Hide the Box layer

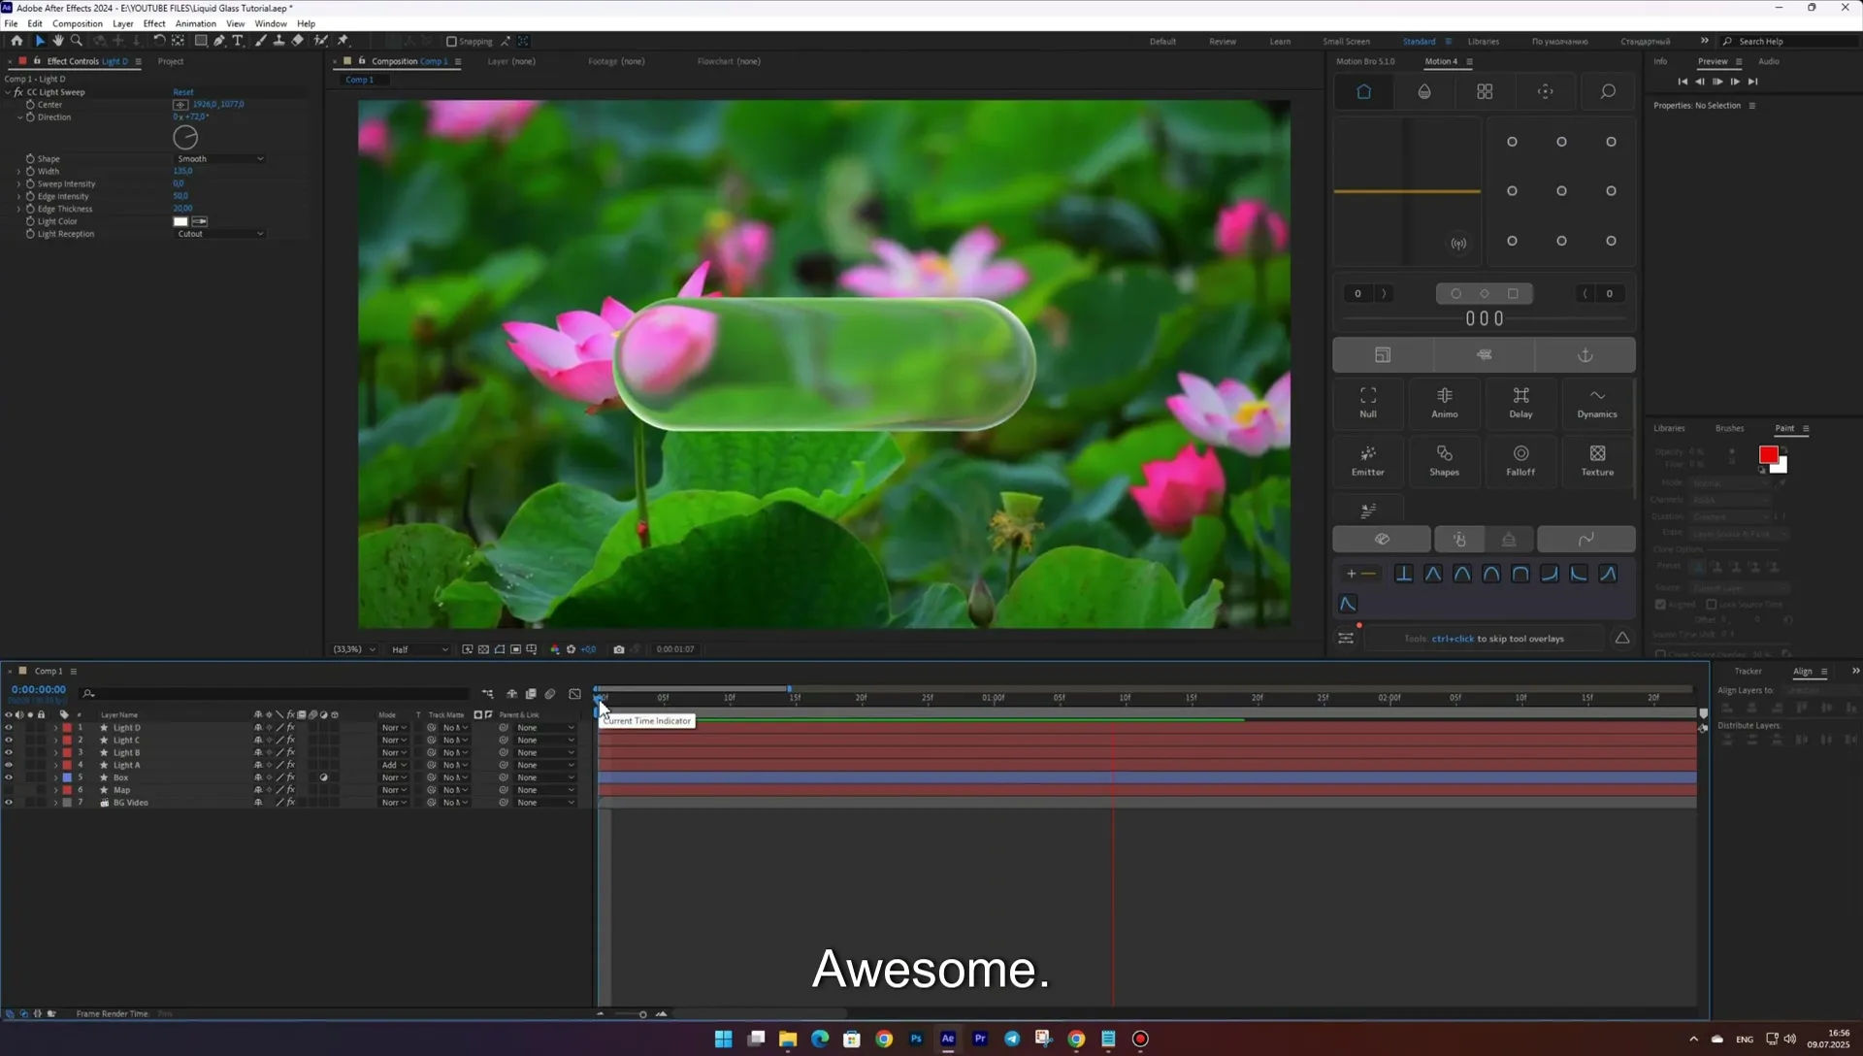pyautogui.click(x=9, y=777)
